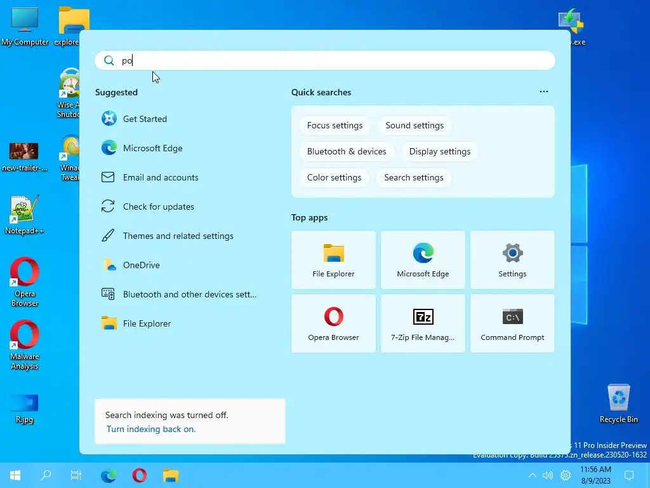
Task: Open File Explorer from the taskbar
Action: point(170,475)
